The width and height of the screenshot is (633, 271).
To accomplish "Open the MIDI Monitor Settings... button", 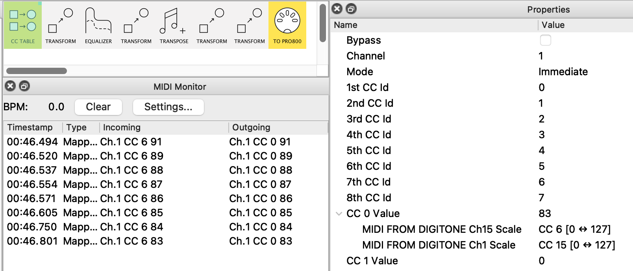I will click(168, 107).
